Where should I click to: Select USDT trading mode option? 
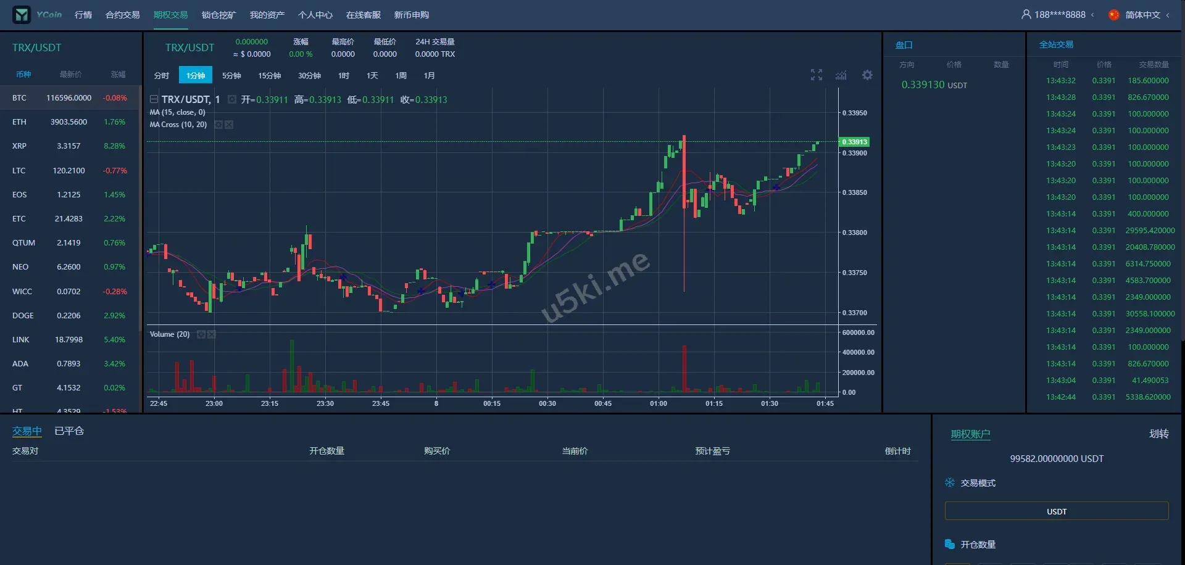(1056, 511)
